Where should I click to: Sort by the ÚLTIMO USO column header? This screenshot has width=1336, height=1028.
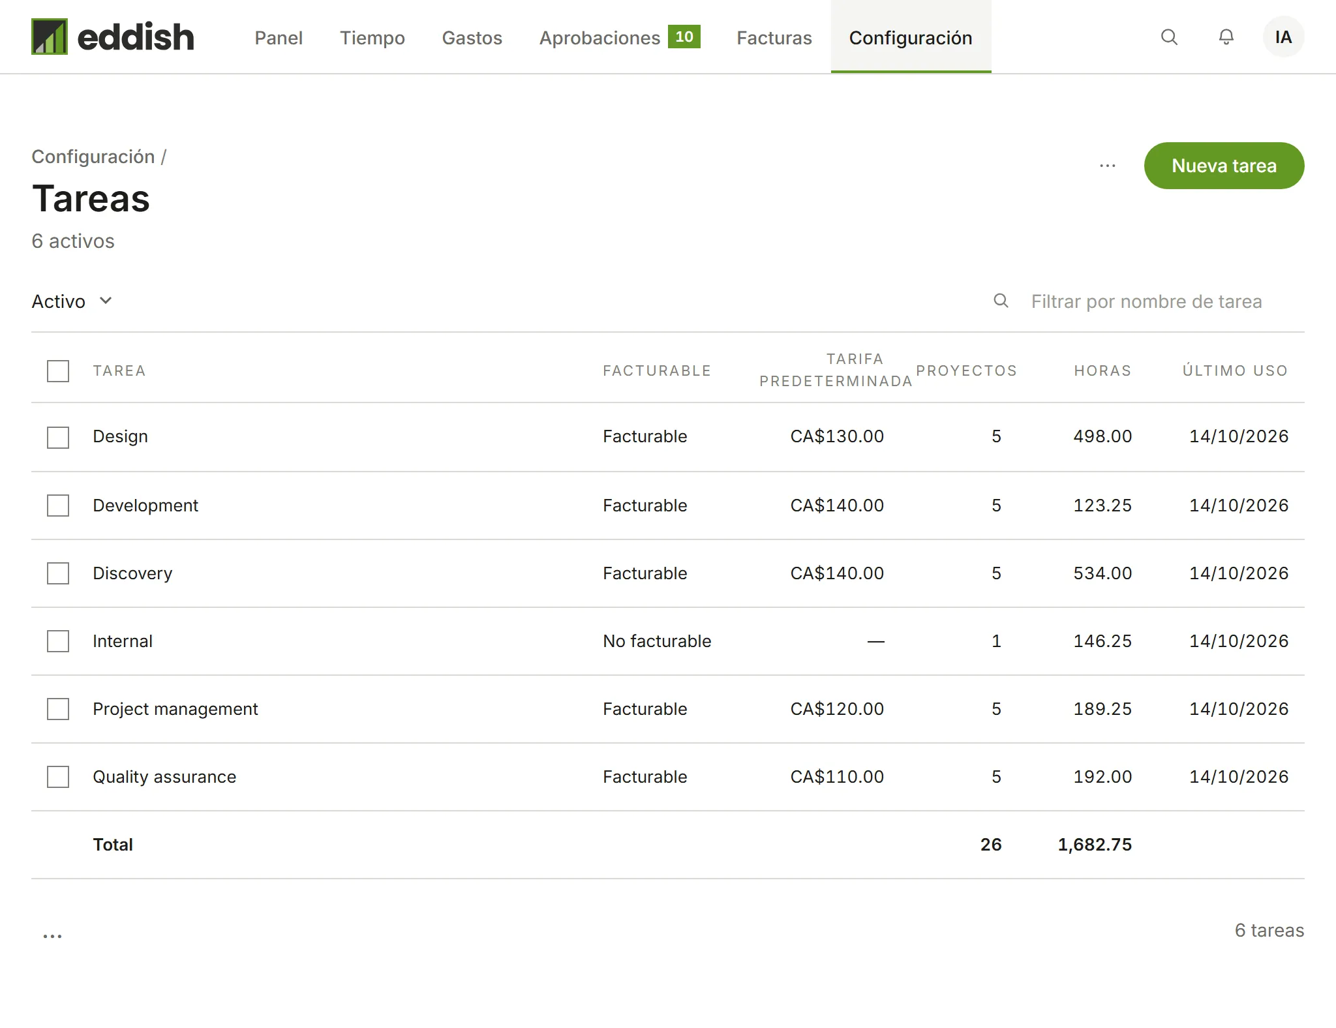[1236, 370]
